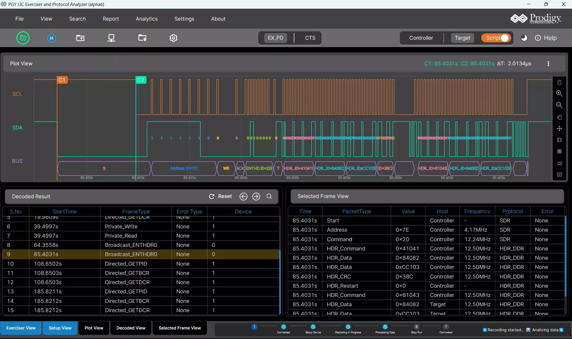This screenshot has height=339, width=572.
Task: Toggle the grid icon in plot toolbar
Action: pyautogui.click(x=559, y=151)
